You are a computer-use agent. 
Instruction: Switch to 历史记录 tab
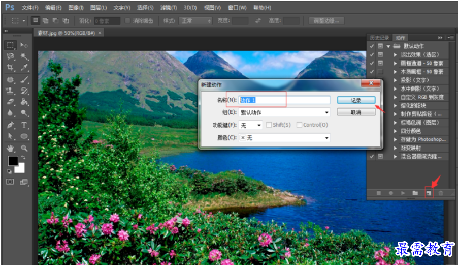point(379,38)
